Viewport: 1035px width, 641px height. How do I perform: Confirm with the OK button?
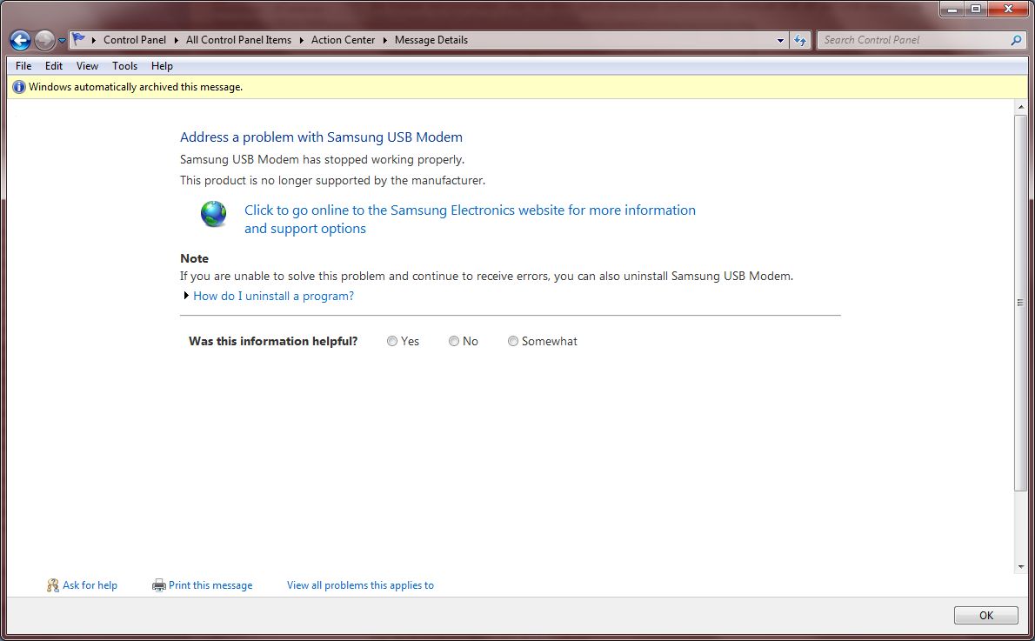[986, 615]
